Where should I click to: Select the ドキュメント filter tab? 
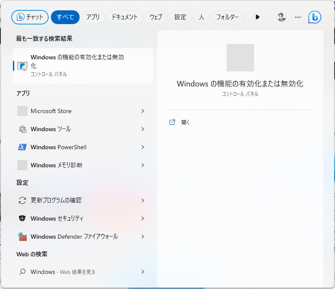pyautogui.click(x=124, y=17)
